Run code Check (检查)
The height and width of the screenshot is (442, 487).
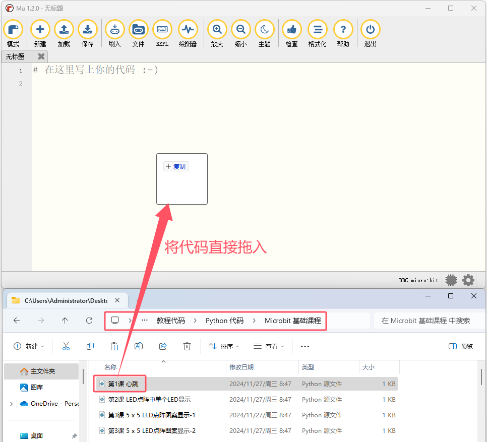point(291,33)
